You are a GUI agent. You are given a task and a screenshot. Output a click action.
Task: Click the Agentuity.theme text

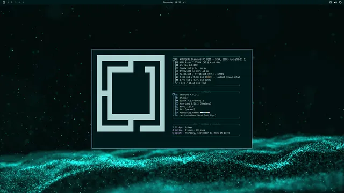pos(189,113)
